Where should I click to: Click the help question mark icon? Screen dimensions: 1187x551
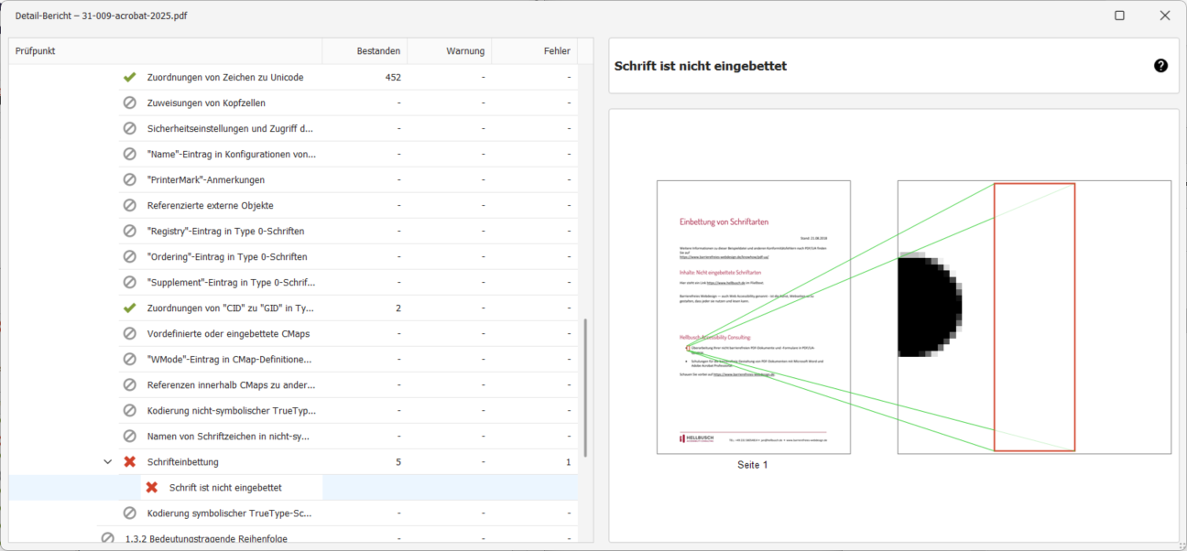pyautogui.click(x=1160, y=66)
